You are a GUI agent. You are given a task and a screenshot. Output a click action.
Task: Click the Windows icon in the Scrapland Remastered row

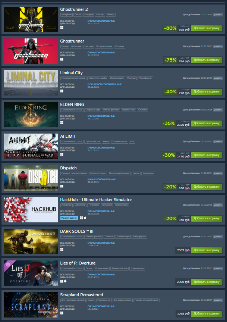click(x=62, y=313)
